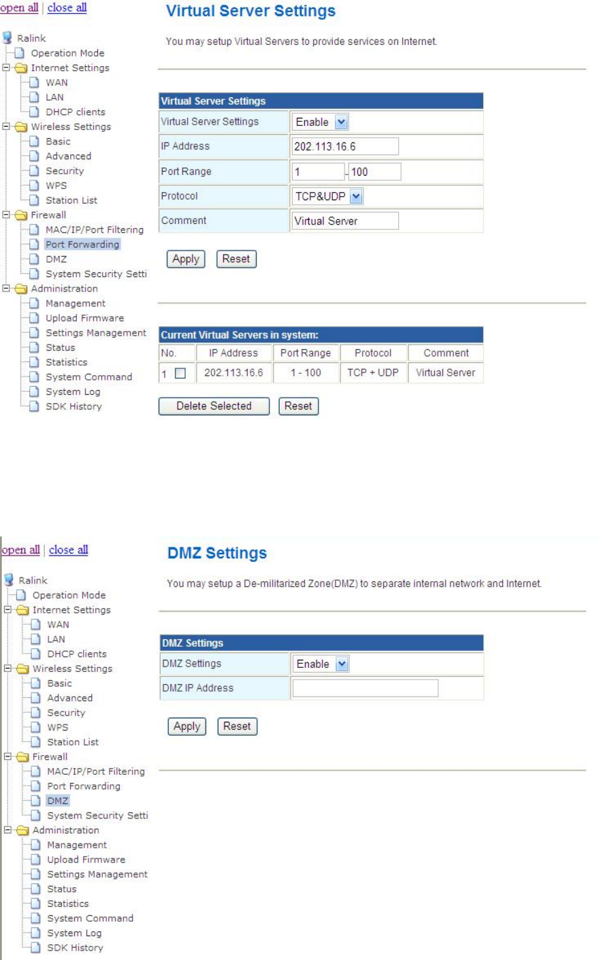
Task: Click System Log page icon in top tree
Action: click(x=35, y=391)
